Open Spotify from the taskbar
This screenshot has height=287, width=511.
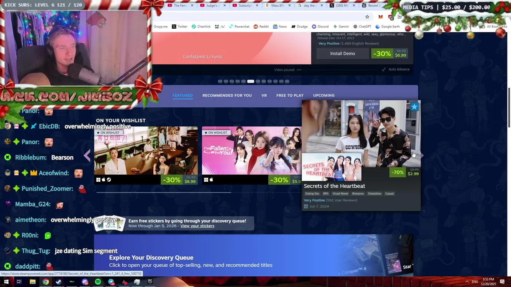(x=98, y=282)
